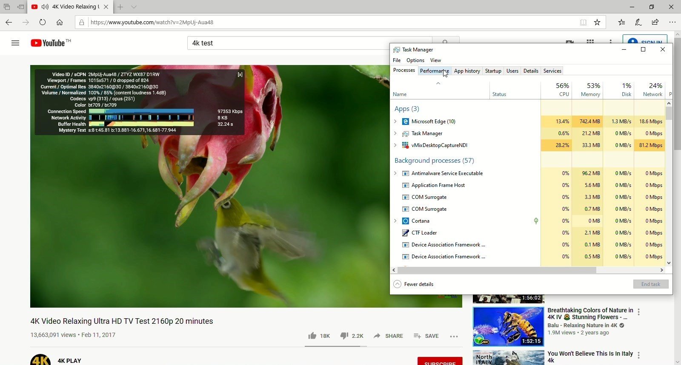Open the video more actions ellipsis
The width and height of the screenshot is (681, 365).
click(454, 336)
